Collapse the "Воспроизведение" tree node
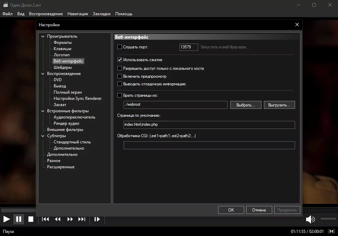 (43, 74)
